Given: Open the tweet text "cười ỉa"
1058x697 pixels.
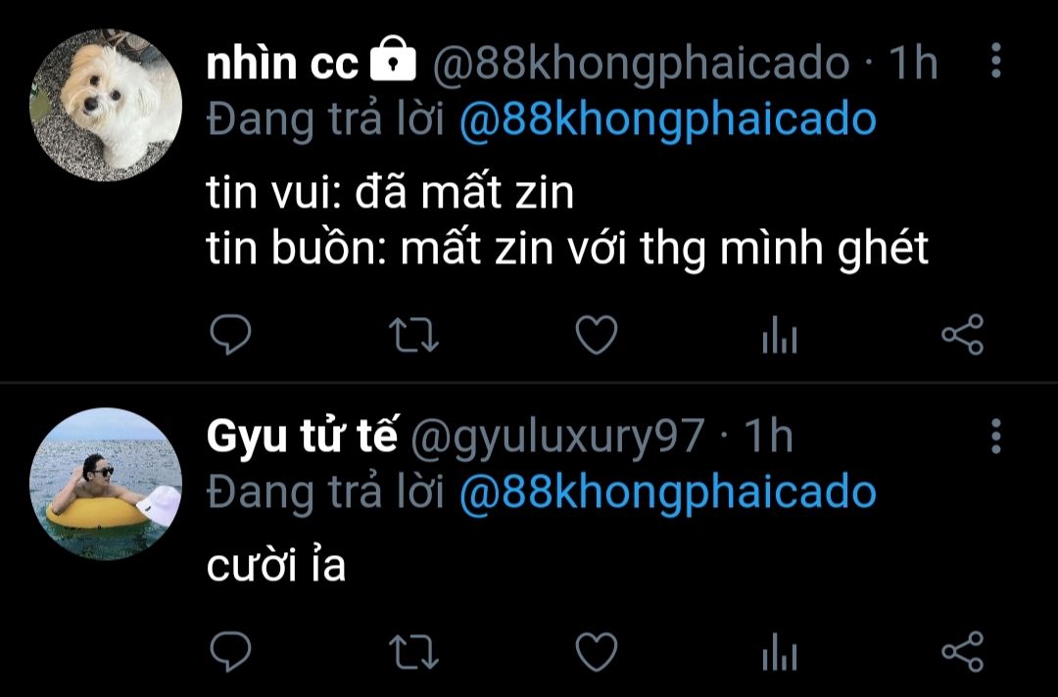Looking at the screenshot, I should click(276, 565).
